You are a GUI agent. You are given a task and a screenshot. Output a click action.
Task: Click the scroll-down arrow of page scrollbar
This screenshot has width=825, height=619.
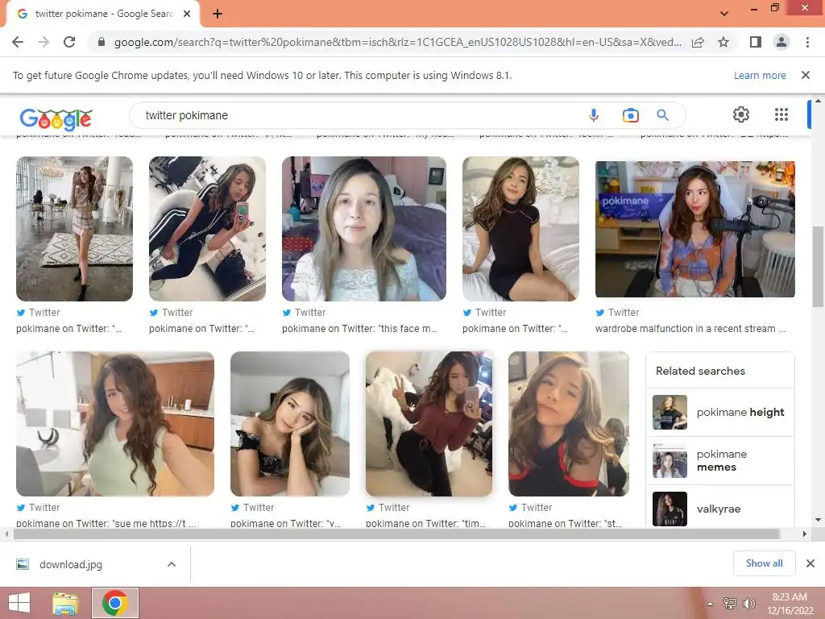818,520
